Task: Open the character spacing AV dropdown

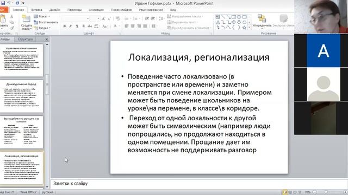Action: coord(96,26)
